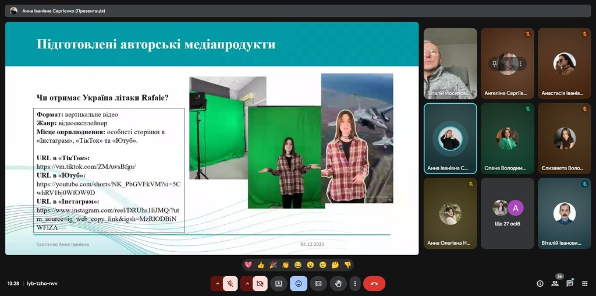Send the party popper reaction
This screenshot has width=596, height=296.
tap(273, 265)
